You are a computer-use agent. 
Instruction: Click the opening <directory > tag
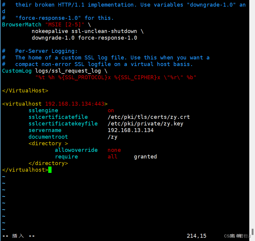pos(48,143)
